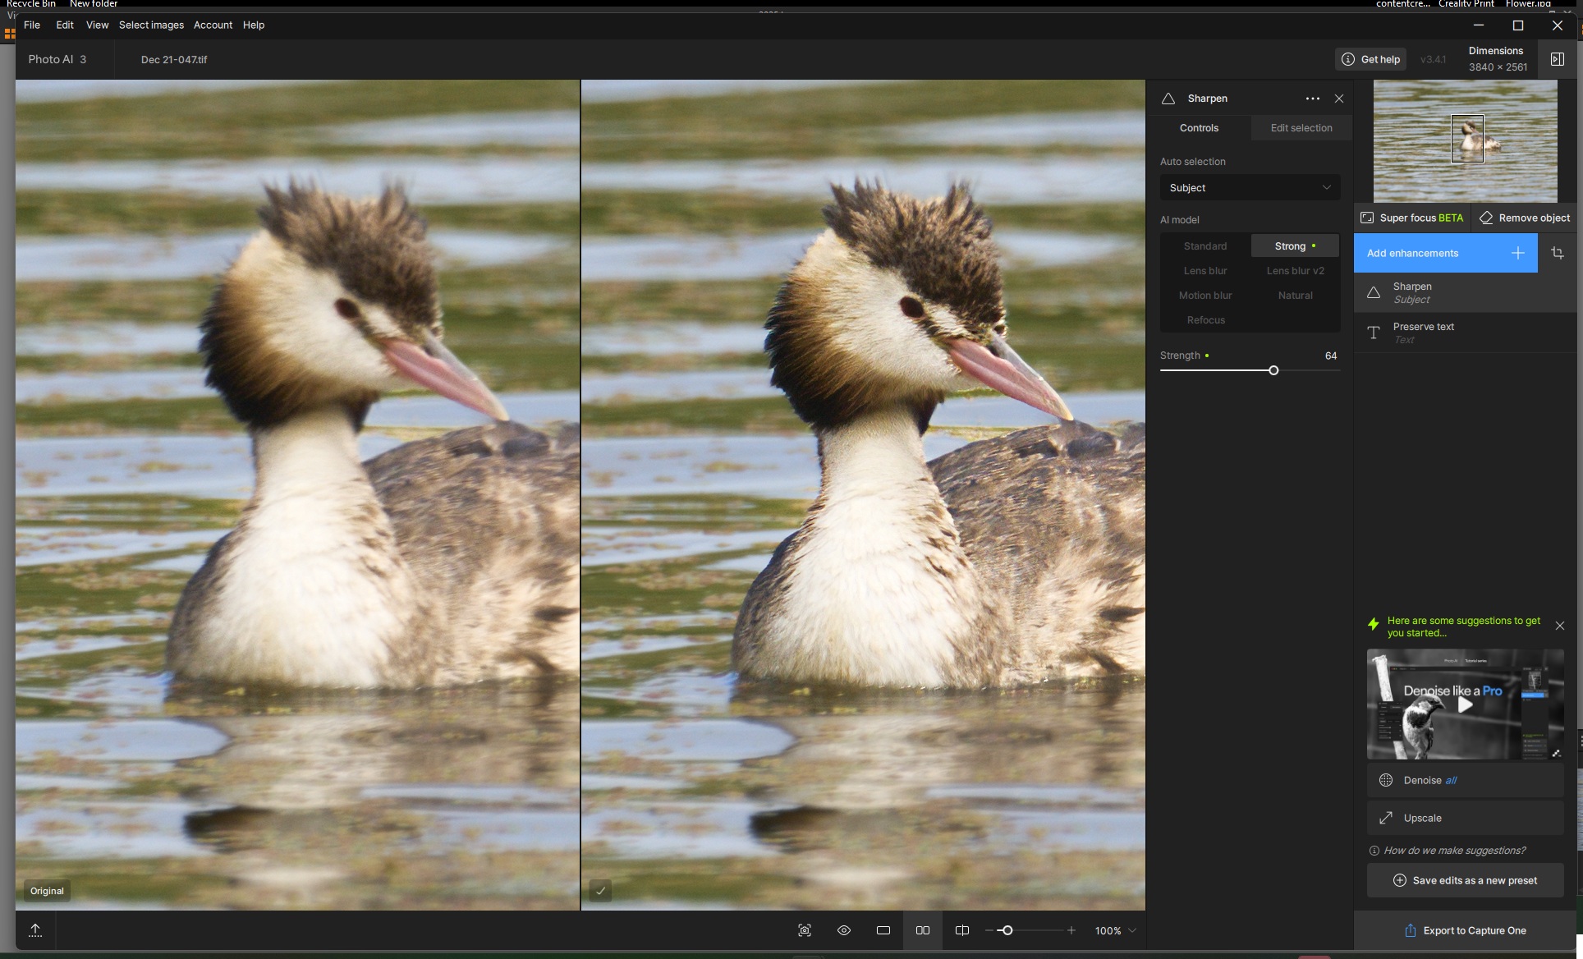Click Export to Capture One button
1583x959 pixels.
[1466, 930]
